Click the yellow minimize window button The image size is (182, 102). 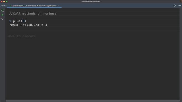pyautogui.click(x=4, y=1)
